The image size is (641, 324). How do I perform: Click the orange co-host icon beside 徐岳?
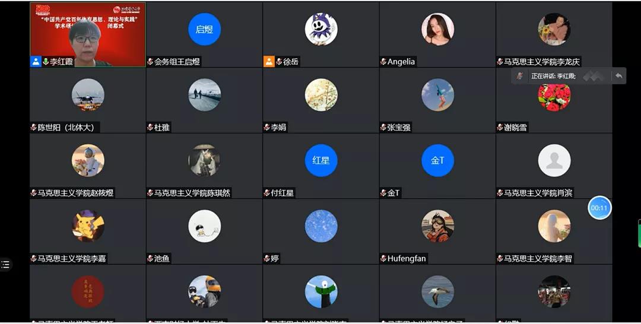[269, 62]
